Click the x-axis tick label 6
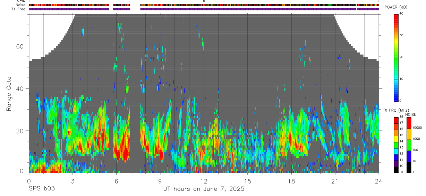The image size is (426, 196). tap(116, 181)
